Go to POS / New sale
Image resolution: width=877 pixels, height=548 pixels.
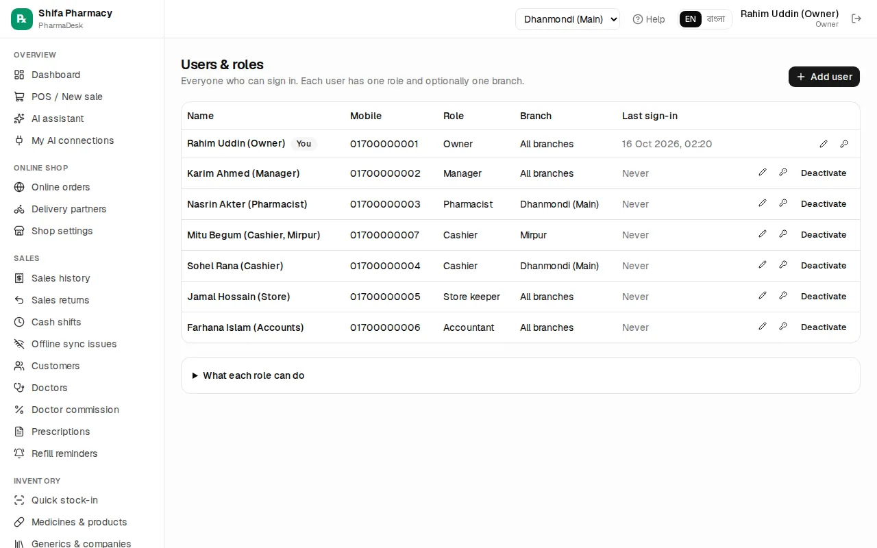[82, 97]
